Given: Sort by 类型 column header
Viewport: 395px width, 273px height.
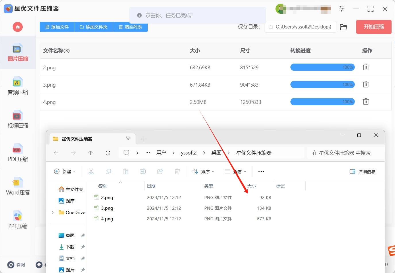Looking at the screenshot, I should (x=209, y=186).
